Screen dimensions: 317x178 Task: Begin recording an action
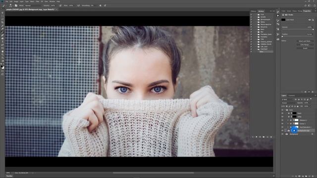click(257, 137)
